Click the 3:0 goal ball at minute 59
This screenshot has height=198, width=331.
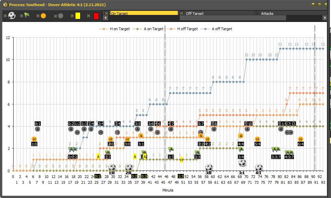tap(209, 167)
